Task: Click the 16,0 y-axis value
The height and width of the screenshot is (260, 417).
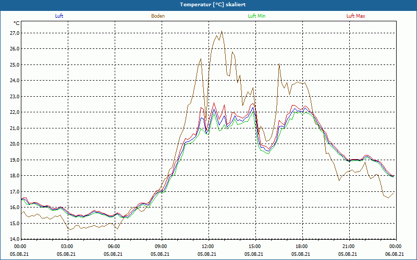Action: coord(15,207)
